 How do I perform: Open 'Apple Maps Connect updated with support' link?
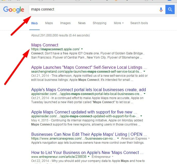tap(84, 112)
